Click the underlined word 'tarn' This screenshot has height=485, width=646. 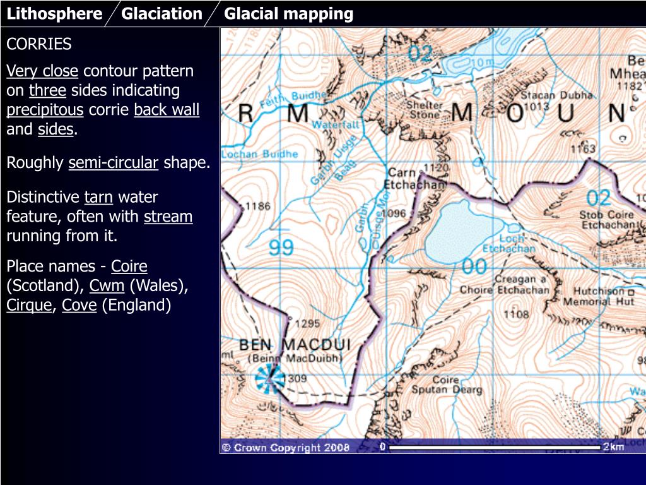(98, 197)
